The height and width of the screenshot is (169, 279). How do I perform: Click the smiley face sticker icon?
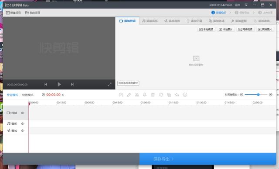[185, 95]
